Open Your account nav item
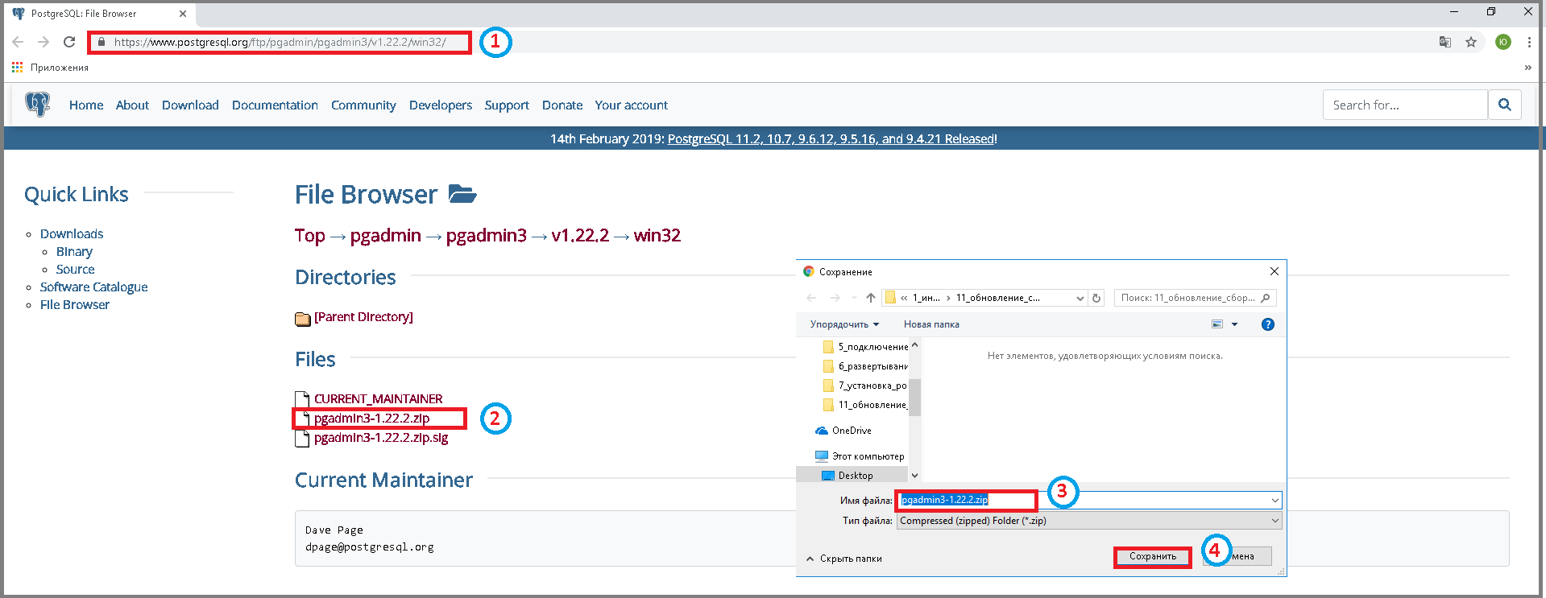Image resolution: width=1546 pixels, height=598 pixels. pos(632,105)
